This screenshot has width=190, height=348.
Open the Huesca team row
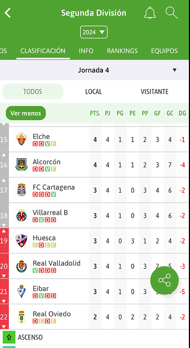[94, 241]
